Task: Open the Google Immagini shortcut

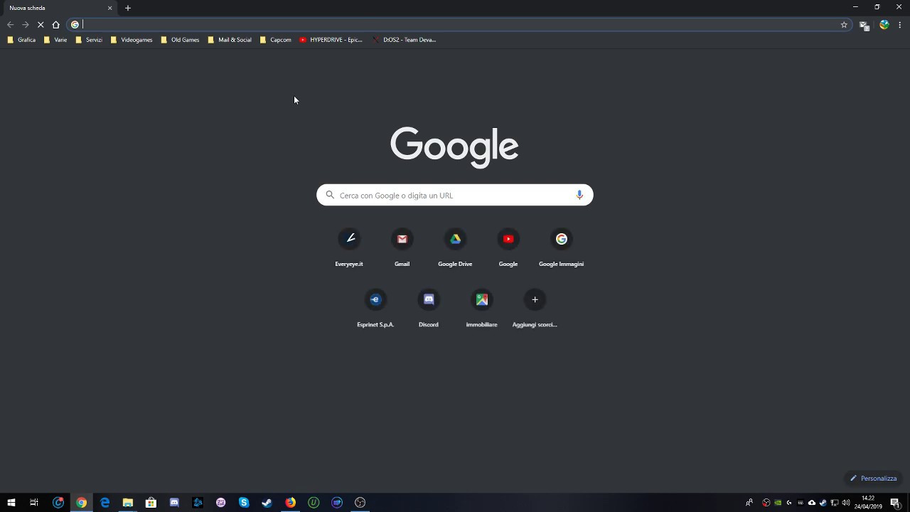Action: point(562,248)
